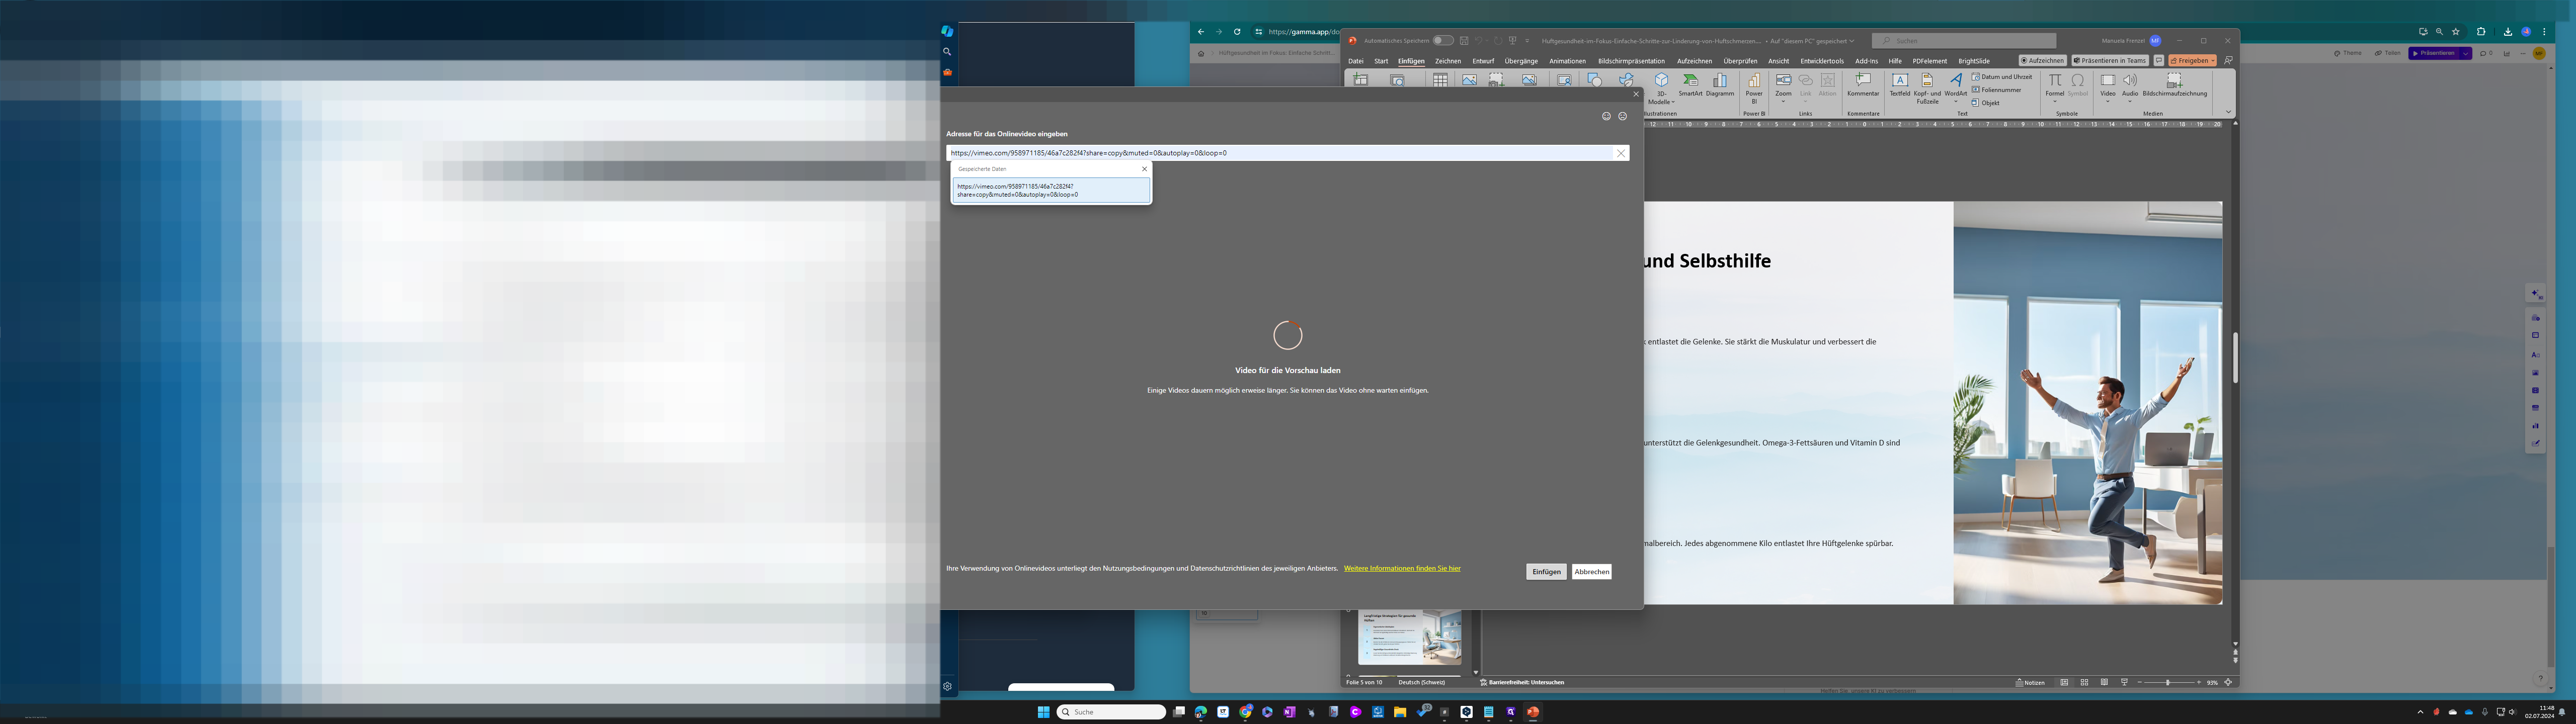Click Objekt in Text group
This screenshot has width=2576, height=724.
(x=1986, y=103)
